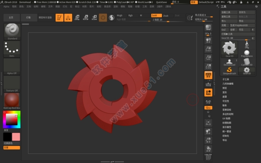Toggle Zadd mode
Screen dimensions: 261x163
156,16
